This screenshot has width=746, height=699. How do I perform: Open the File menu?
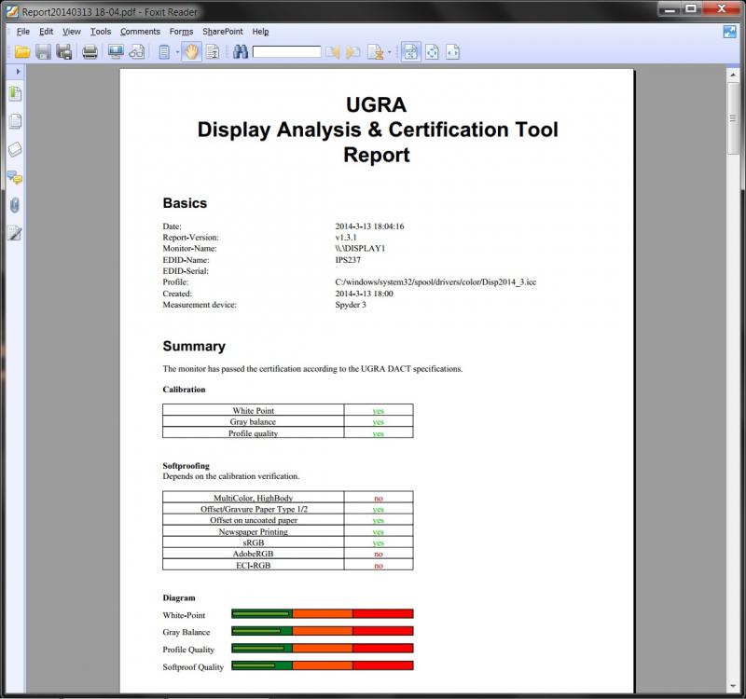tap(22, 32)
